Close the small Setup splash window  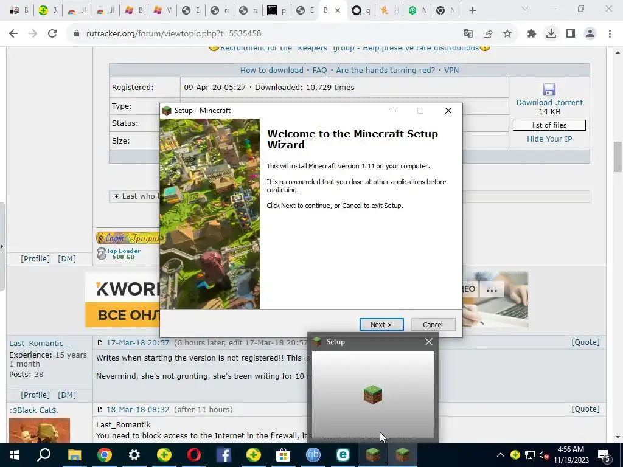click(429, 342)
